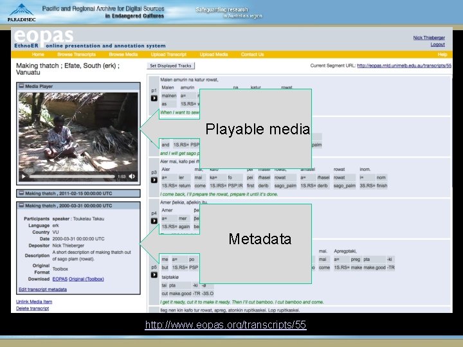This screenshot has height=347, width=463.
Task: Expand the Making thatch 2011-02-15 panel
Action: [x=21, y=193]
